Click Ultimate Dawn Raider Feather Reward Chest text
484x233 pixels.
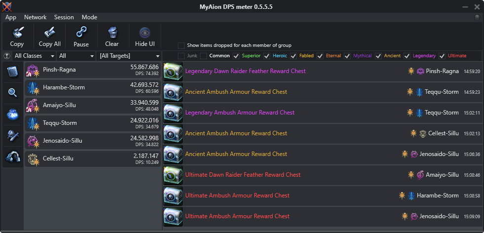243,175
